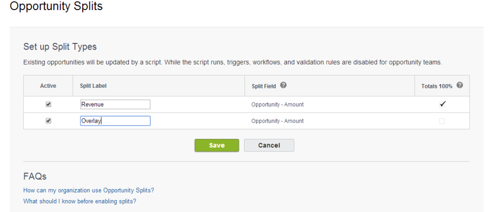This screenshot has width=489, height=212.
Task: Focus the Revenue split label field
Action: (x=115, y=105)
